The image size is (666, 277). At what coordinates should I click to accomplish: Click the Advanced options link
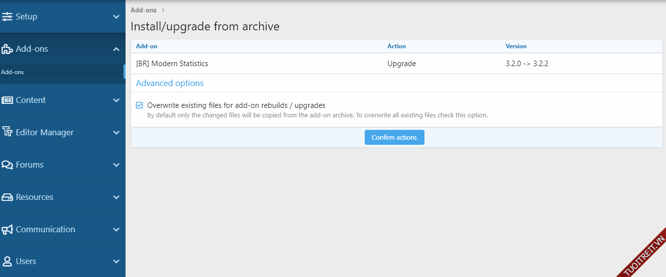point(169,83)
